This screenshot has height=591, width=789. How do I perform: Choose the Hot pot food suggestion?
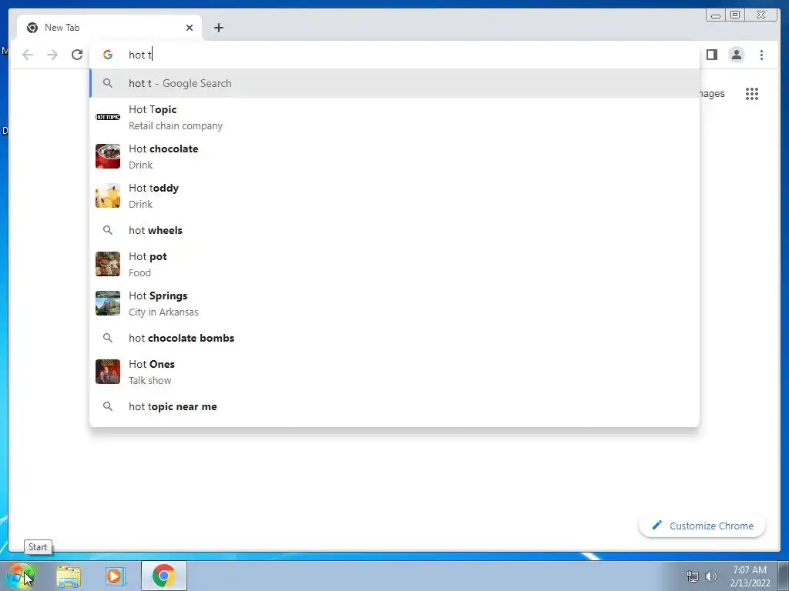[x=394, y=265]
